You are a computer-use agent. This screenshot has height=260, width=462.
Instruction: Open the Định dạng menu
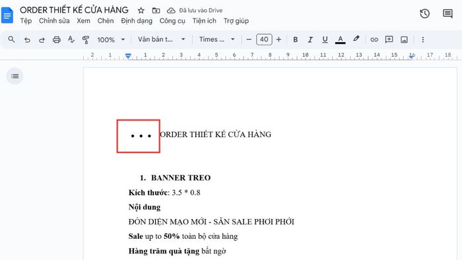[x=137, y=21]
